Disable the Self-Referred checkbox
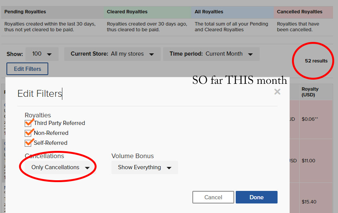 (x=28, y=143)
